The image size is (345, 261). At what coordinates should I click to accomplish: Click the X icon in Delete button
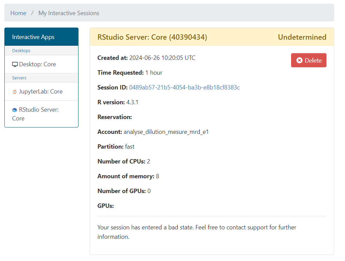[300, 61]
